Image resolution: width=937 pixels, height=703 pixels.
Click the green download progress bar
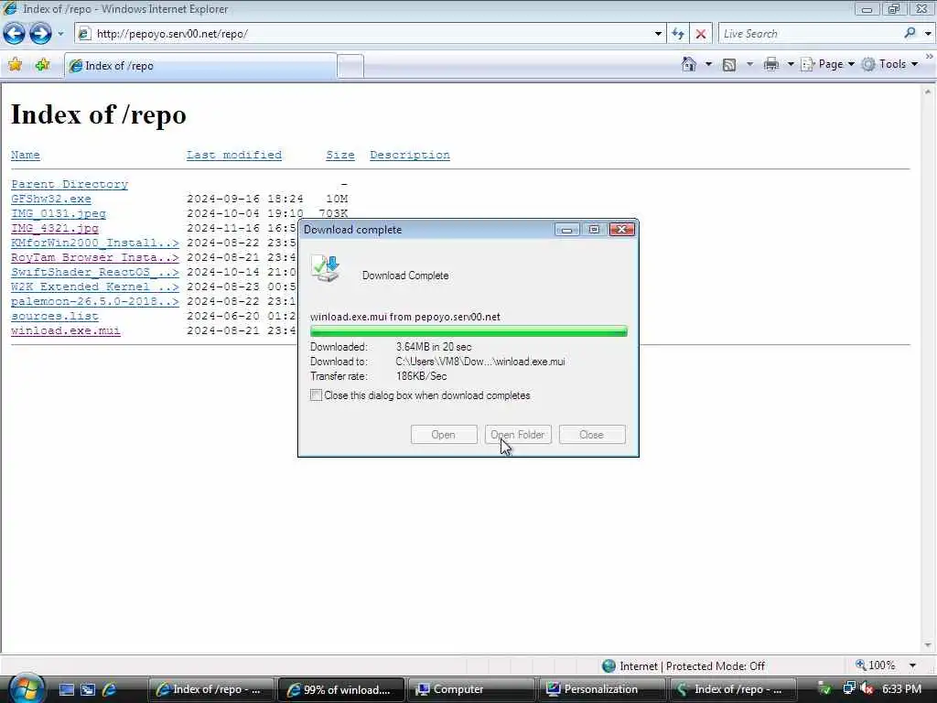(x=468, y=331)
